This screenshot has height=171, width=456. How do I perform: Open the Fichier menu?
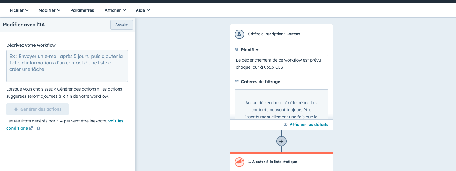(19, 10)
